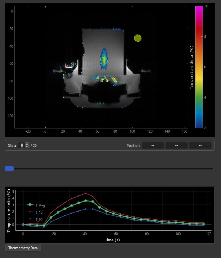Click inside the Slice number field
Screen dimensions: 221x258
tap(22, 145)
